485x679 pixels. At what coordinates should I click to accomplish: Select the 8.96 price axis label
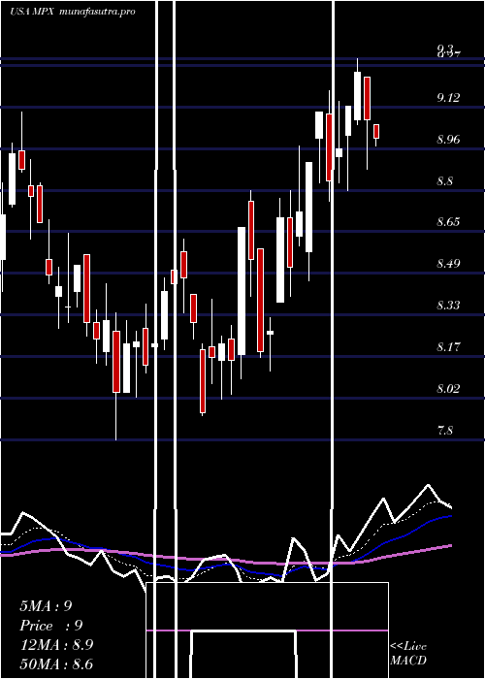tap(448, 140)
